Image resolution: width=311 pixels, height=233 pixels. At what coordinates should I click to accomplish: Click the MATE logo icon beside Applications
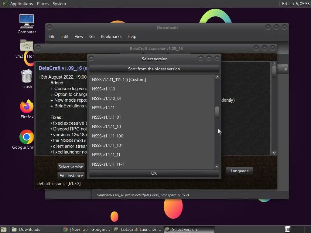point(5,4)
